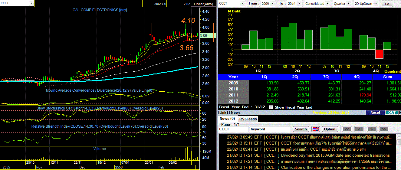Click the Linear(Auto) scale label
Image resolution: width=401 pixels, height=170 pixels.
click(203, 4)
